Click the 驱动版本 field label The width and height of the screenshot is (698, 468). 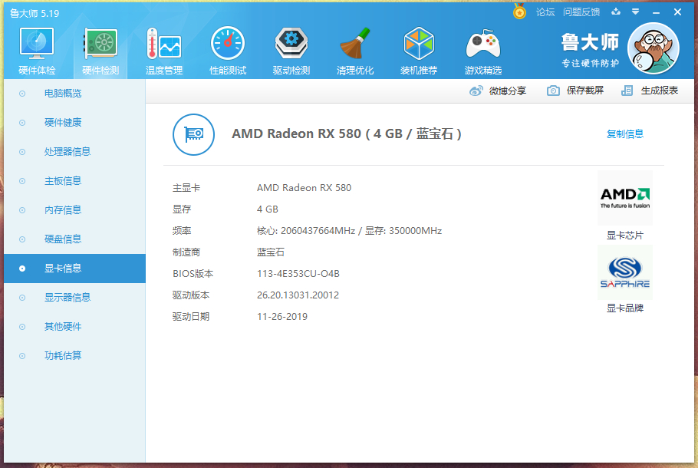point(190,295)
